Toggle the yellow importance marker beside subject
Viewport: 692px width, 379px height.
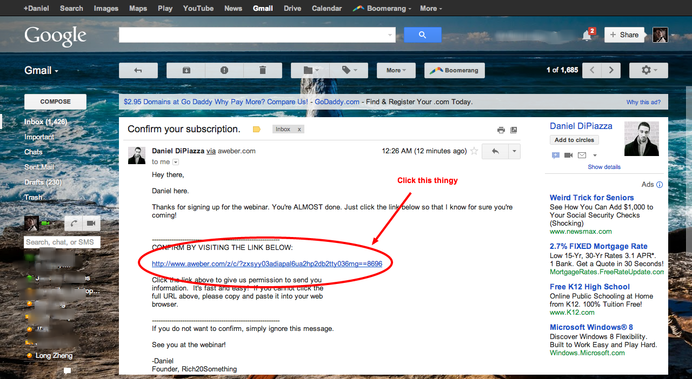click(257, 130)
